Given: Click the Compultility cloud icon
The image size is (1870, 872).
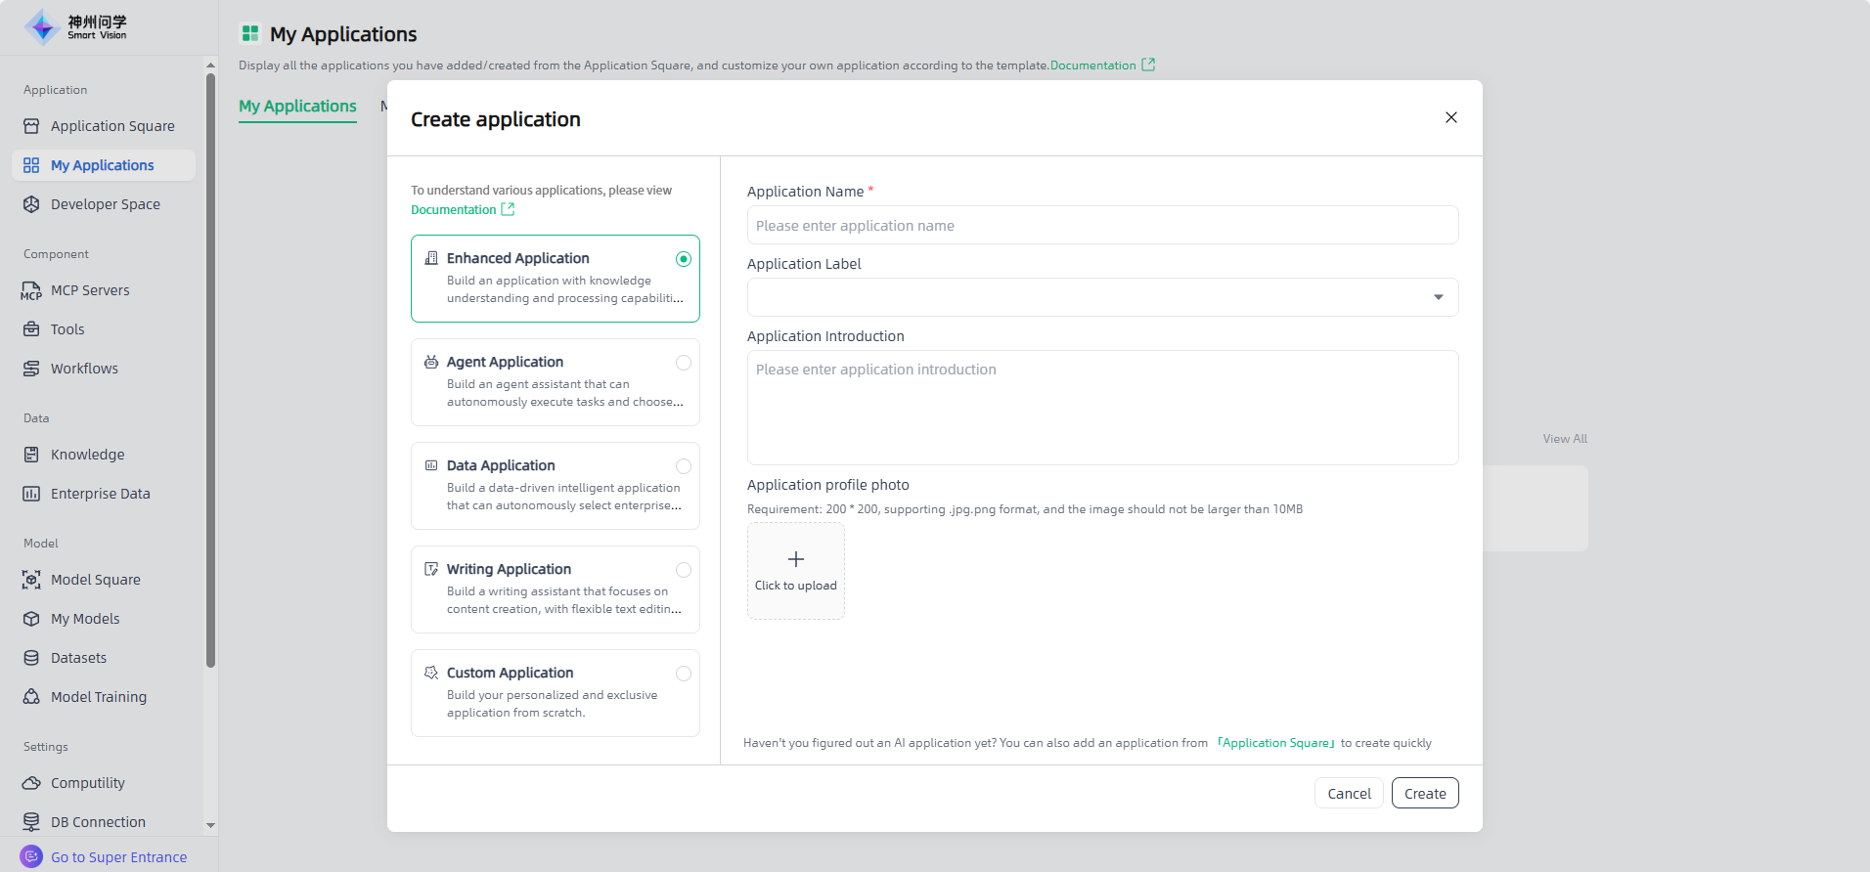Looking at the screenshot, I should [31, 783].
